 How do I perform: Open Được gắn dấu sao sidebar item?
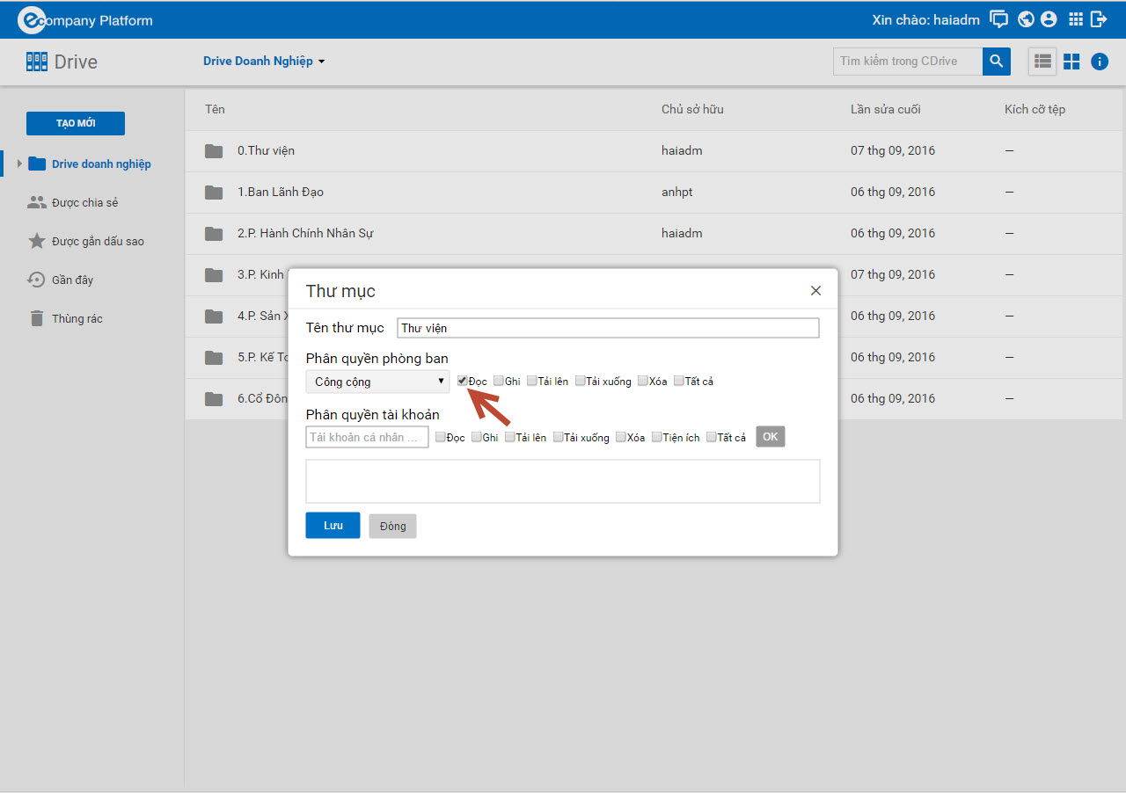(x=98, y=242)
